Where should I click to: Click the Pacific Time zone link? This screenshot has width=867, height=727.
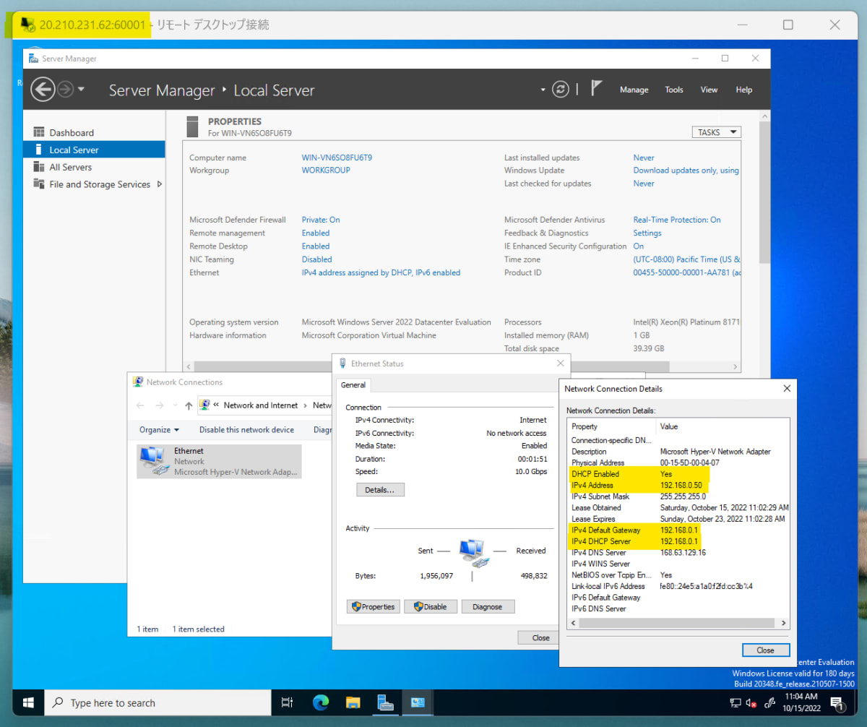pyautogui.click(x=686, y=259)
